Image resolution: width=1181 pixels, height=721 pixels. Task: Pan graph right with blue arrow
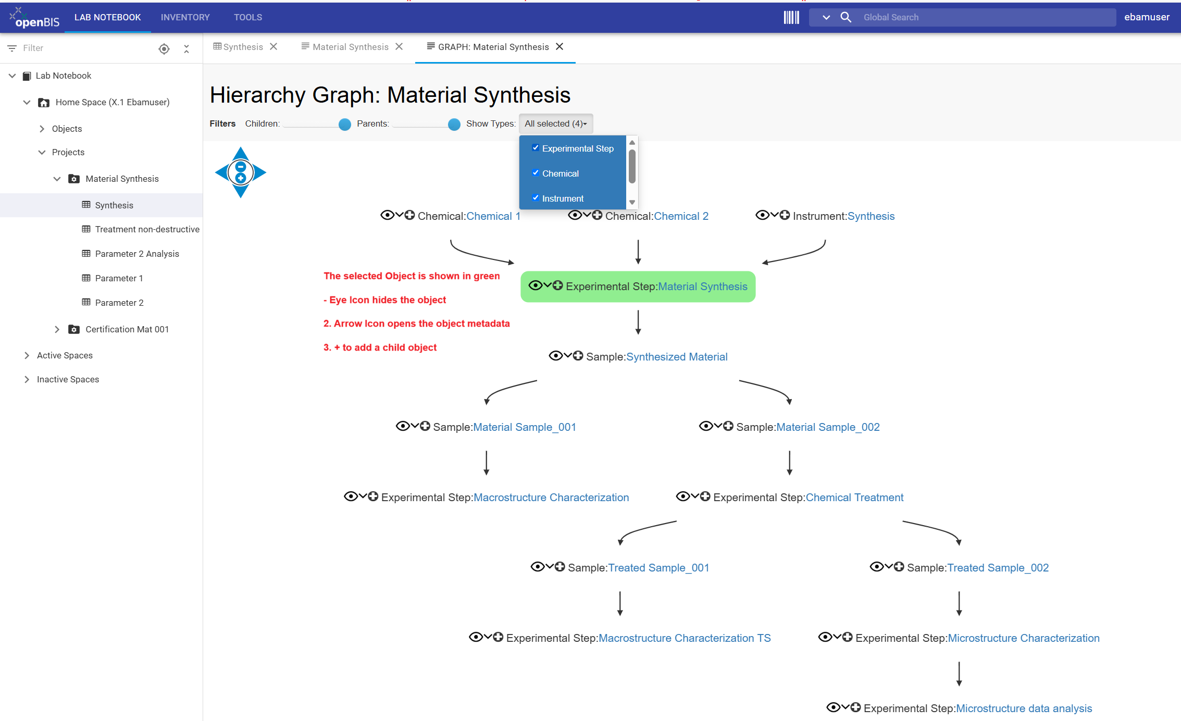(260, 172)
